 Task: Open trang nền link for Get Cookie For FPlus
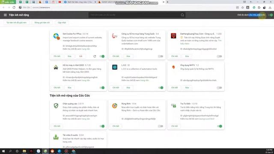[86, 49]
